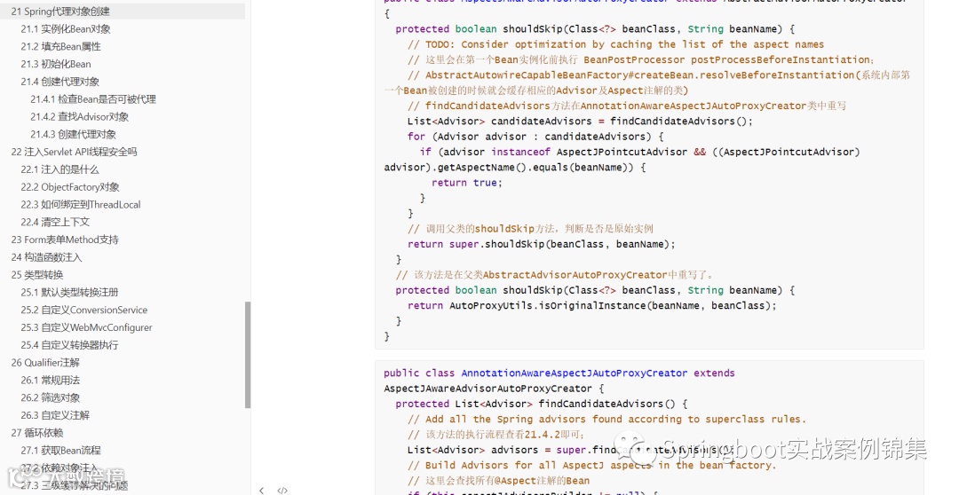Click the source code view icon

point(282,490)
